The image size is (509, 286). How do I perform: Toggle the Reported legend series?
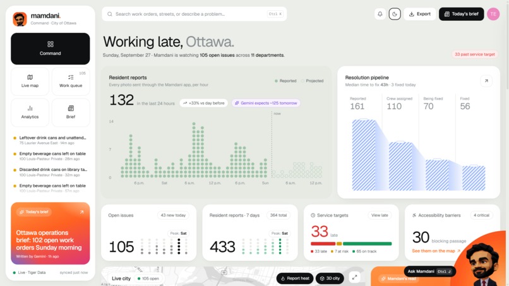[285, 81]
